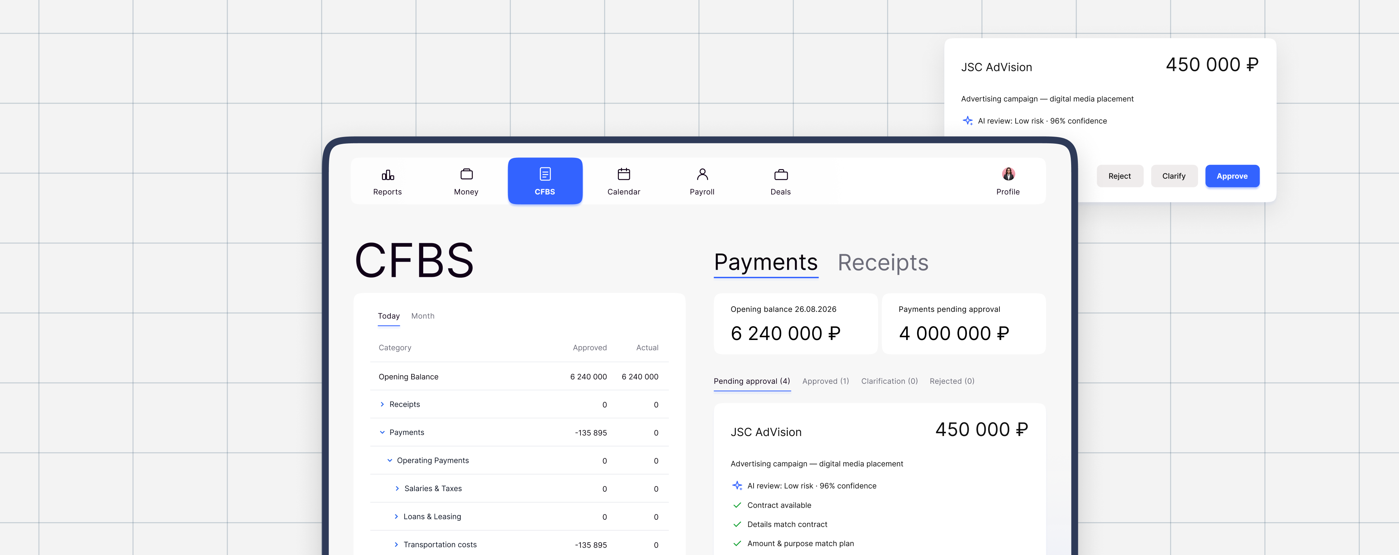Open the Payroll person icon
Viewport: 1399px width, 555px height.
[x=702, y=174]
